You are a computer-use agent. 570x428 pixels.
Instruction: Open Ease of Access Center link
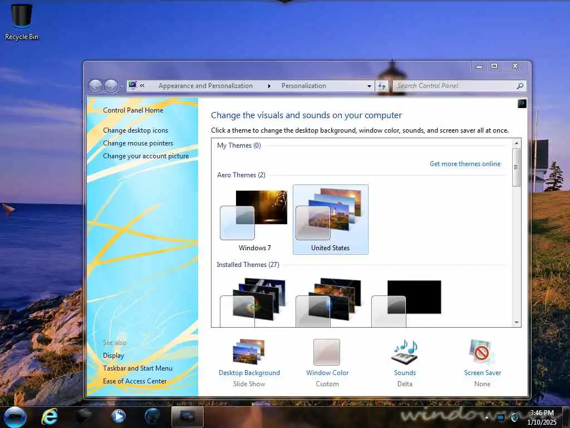pyautogui.click(x=135, y=381)
